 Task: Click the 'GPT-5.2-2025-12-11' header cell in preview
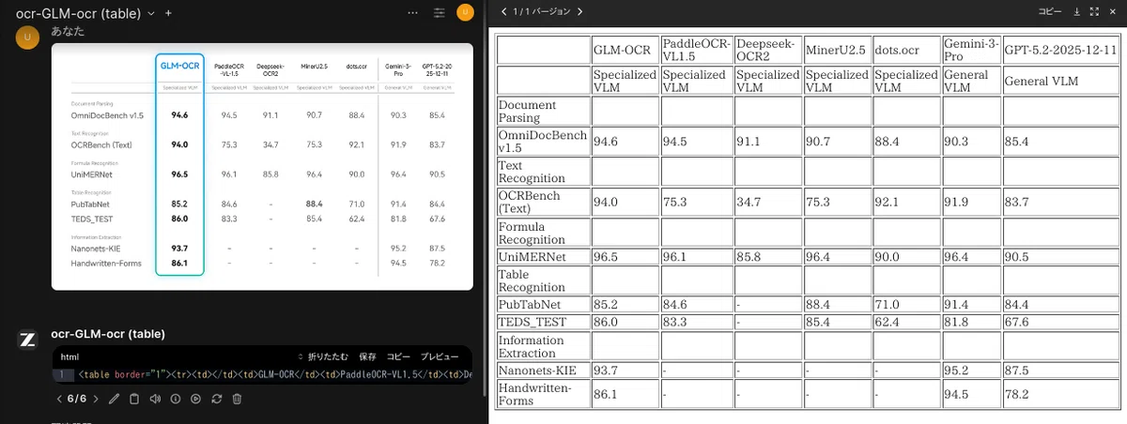click(1059, 50)
